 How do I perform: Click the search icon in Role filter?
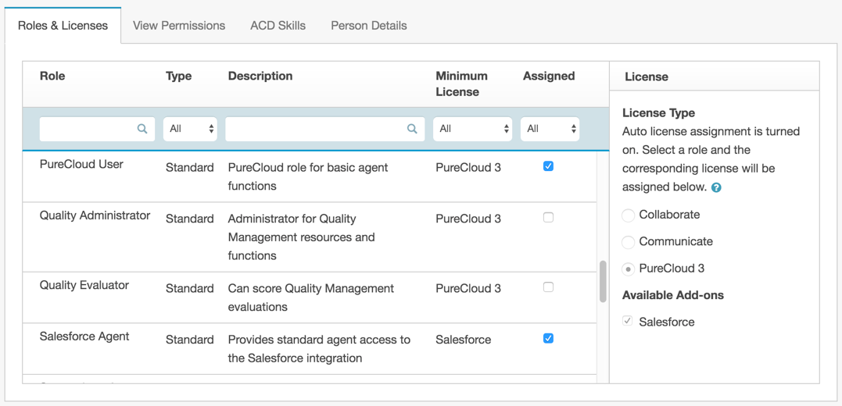coord(142,129)
